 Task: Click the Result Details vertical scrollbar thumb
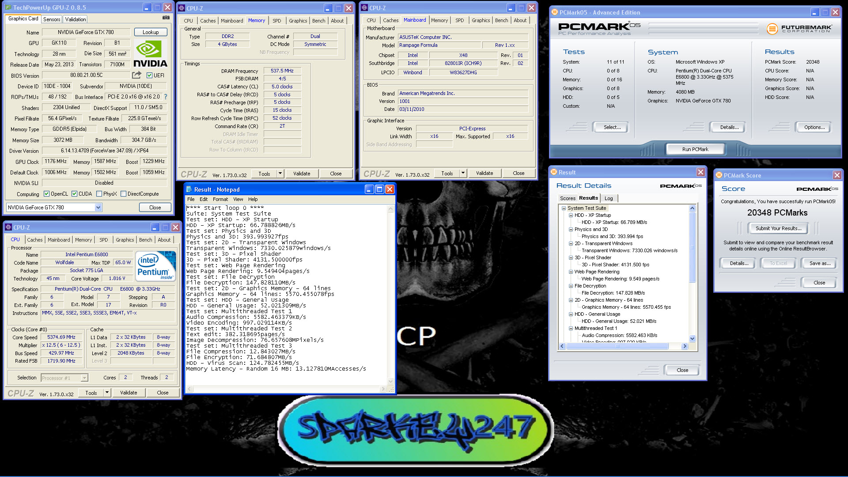pos(692,247)
